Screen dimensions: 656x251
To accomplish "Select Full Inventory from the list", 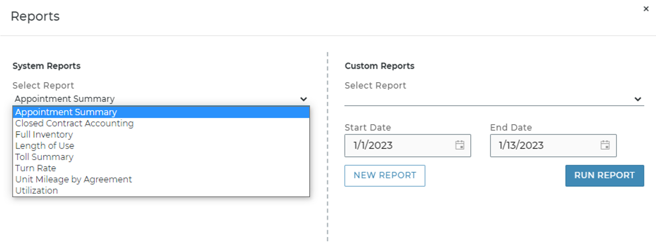I will click(x=44, y=134).
